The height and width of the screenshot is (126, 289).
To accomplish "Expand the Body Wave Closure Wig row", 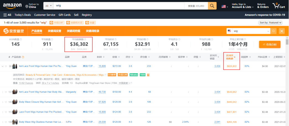I will pyautogui.click(x=2, y=102).
